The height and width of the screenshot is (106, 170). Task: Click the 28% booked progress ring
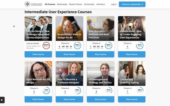[x=140, y=91]
